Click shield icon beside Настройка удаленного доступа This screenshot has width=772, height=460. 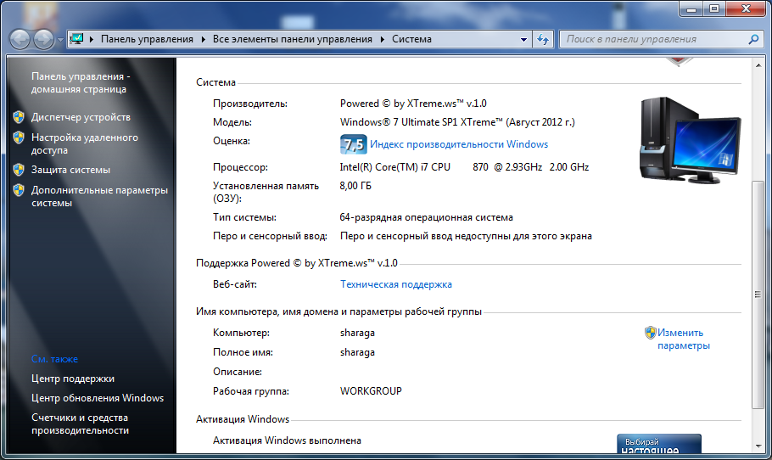click(19, 137)
